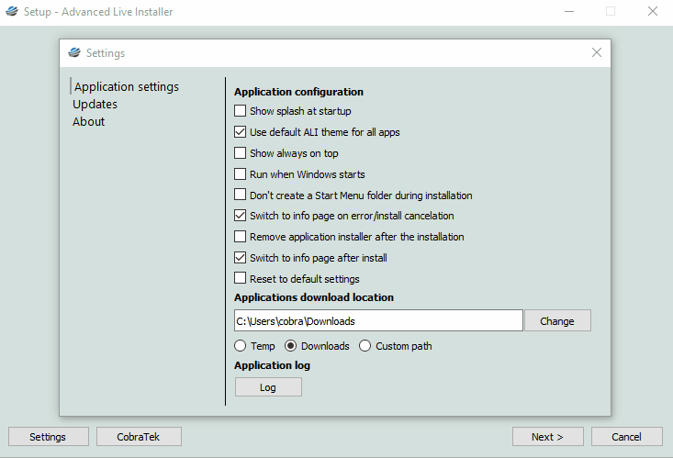The width and height of the screenshot is (673, 458).
Task: Click the Settings dialog title icon
Action: pyautogui.click(x=74, y=52)
